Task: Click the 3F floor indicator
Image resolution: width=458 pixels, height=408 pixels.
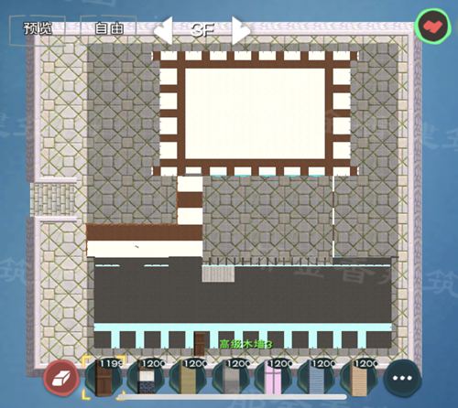Action: 202,30
